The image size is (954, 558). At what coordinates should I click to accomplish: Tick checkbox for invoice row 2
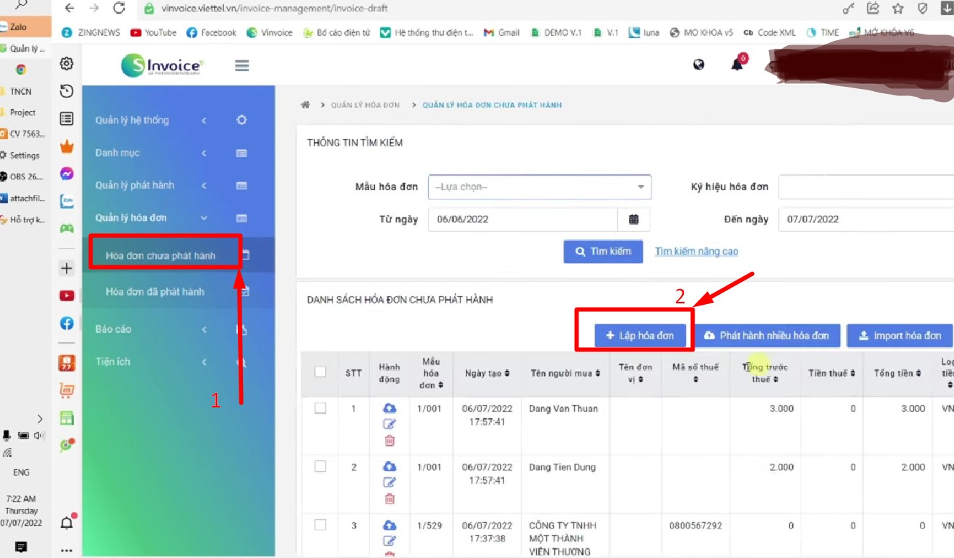pos(320,467)
